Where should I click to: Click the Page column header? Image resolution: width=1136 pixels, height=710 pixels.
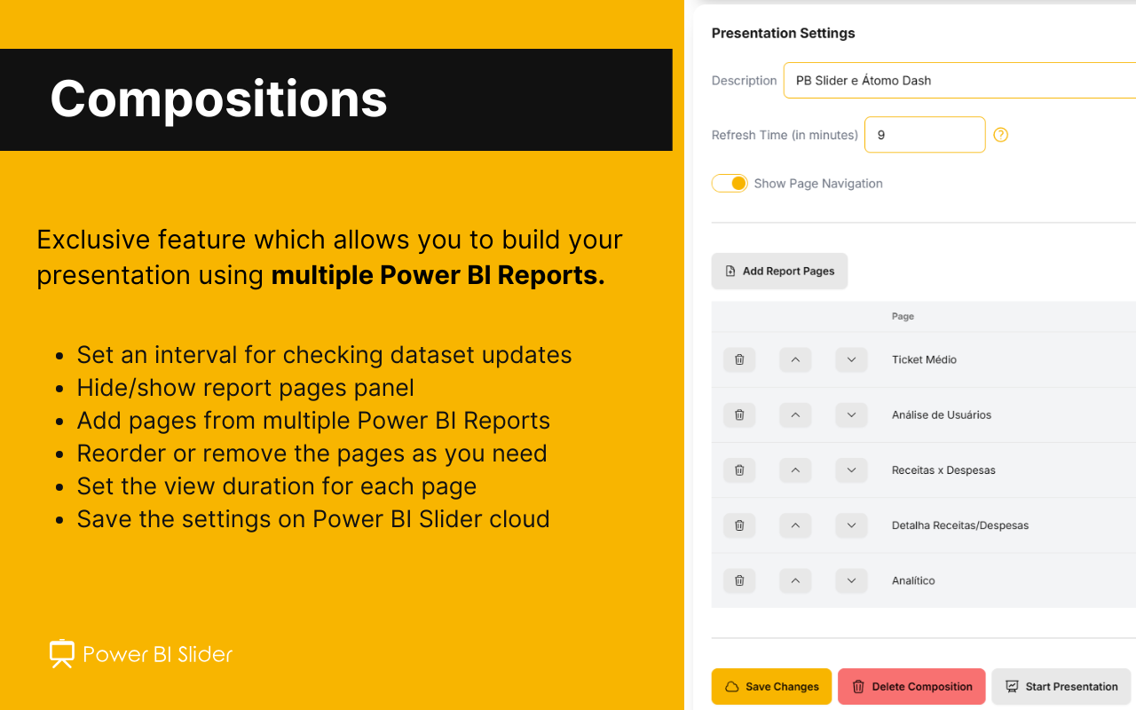coord(903,316)
